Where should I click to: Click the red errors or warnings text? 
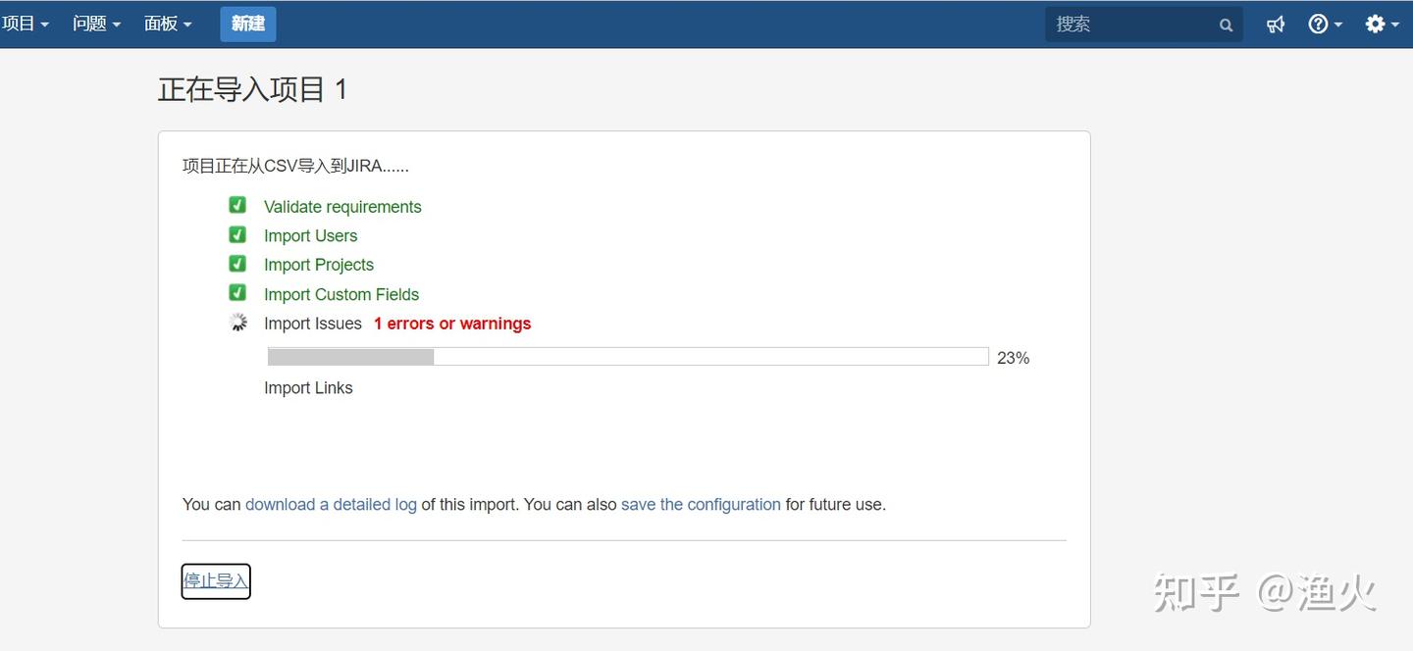pyautogui.click(x=452, y=324)
